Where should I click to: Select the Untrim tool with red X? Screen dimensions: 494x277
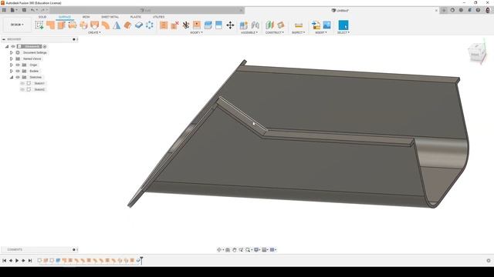point(175,25)
